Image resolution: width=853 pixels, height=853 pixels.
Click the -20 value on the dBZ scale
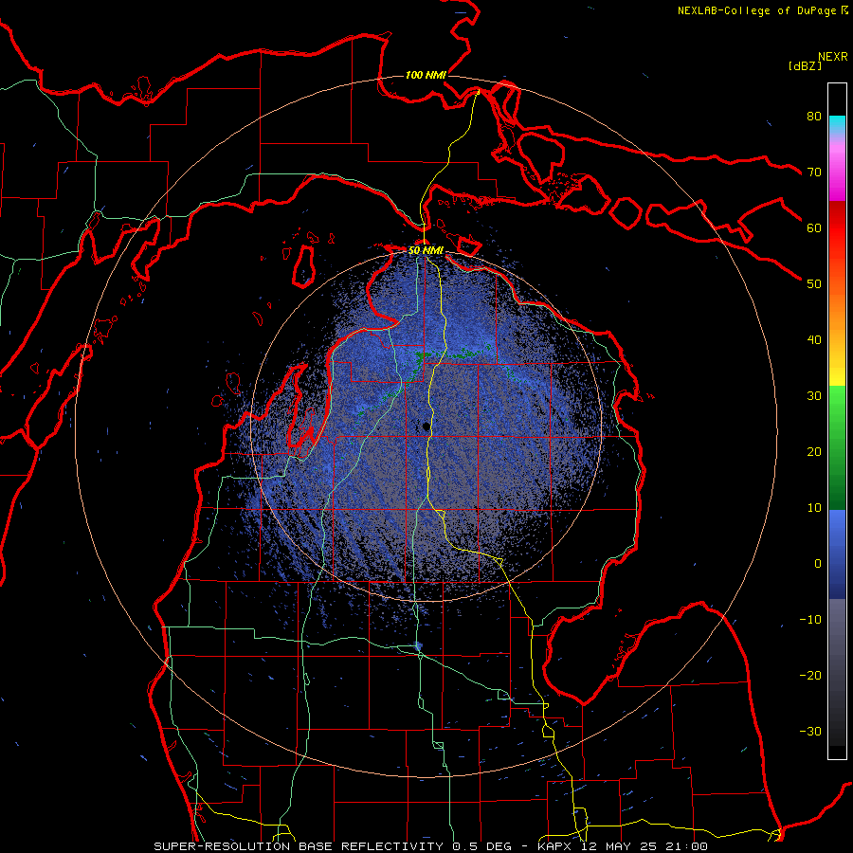tap(810, 676)
